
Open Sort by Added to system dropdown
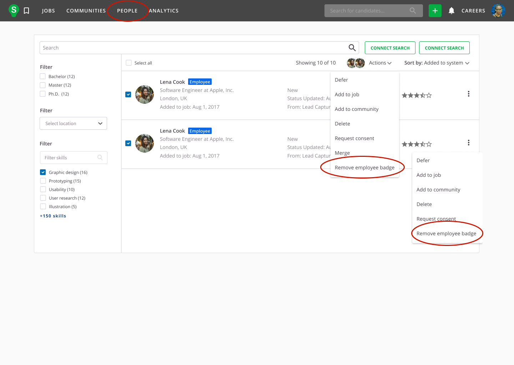(437, 63)
